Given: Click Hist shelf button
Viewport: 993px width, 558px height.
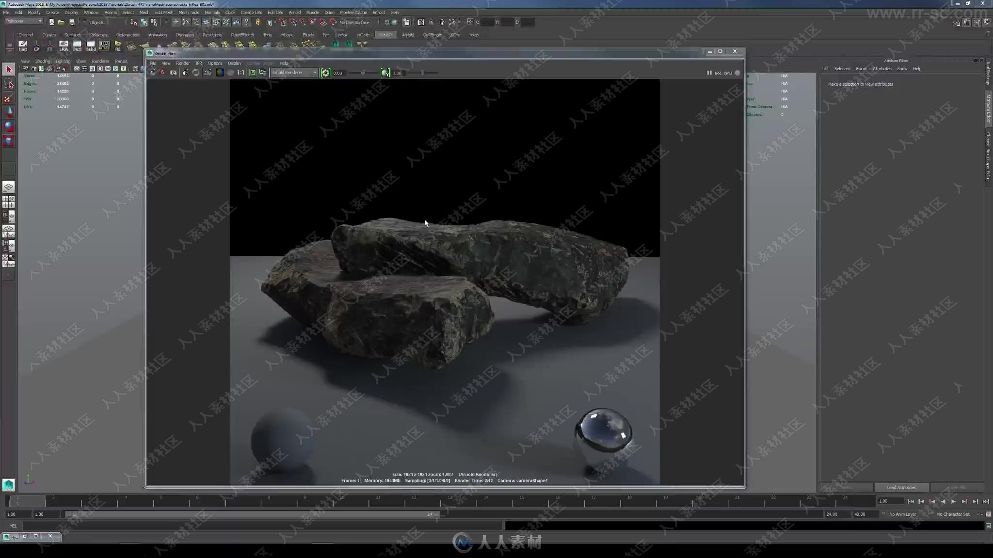Looking at the screenshot, I should click(23, 46).
